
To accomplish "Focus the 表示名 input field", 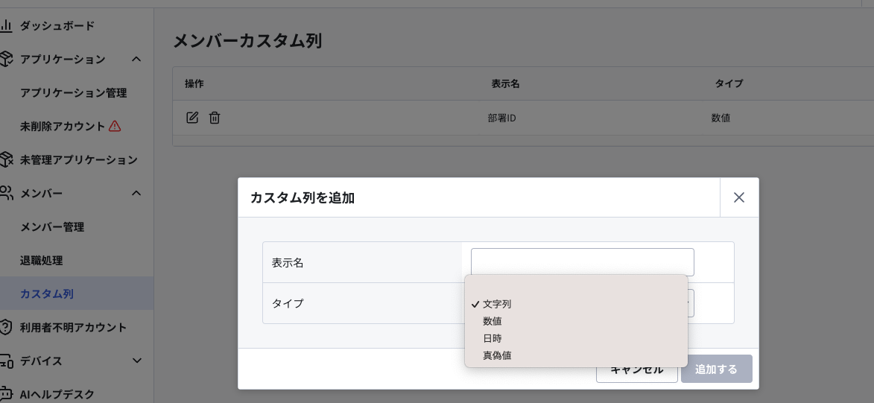I will pos(583,262).
